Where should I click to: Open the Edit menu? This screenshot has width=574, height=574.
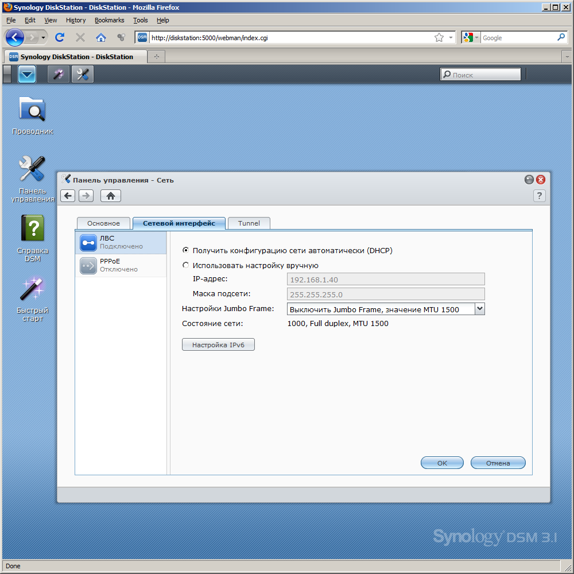(30, 20)
